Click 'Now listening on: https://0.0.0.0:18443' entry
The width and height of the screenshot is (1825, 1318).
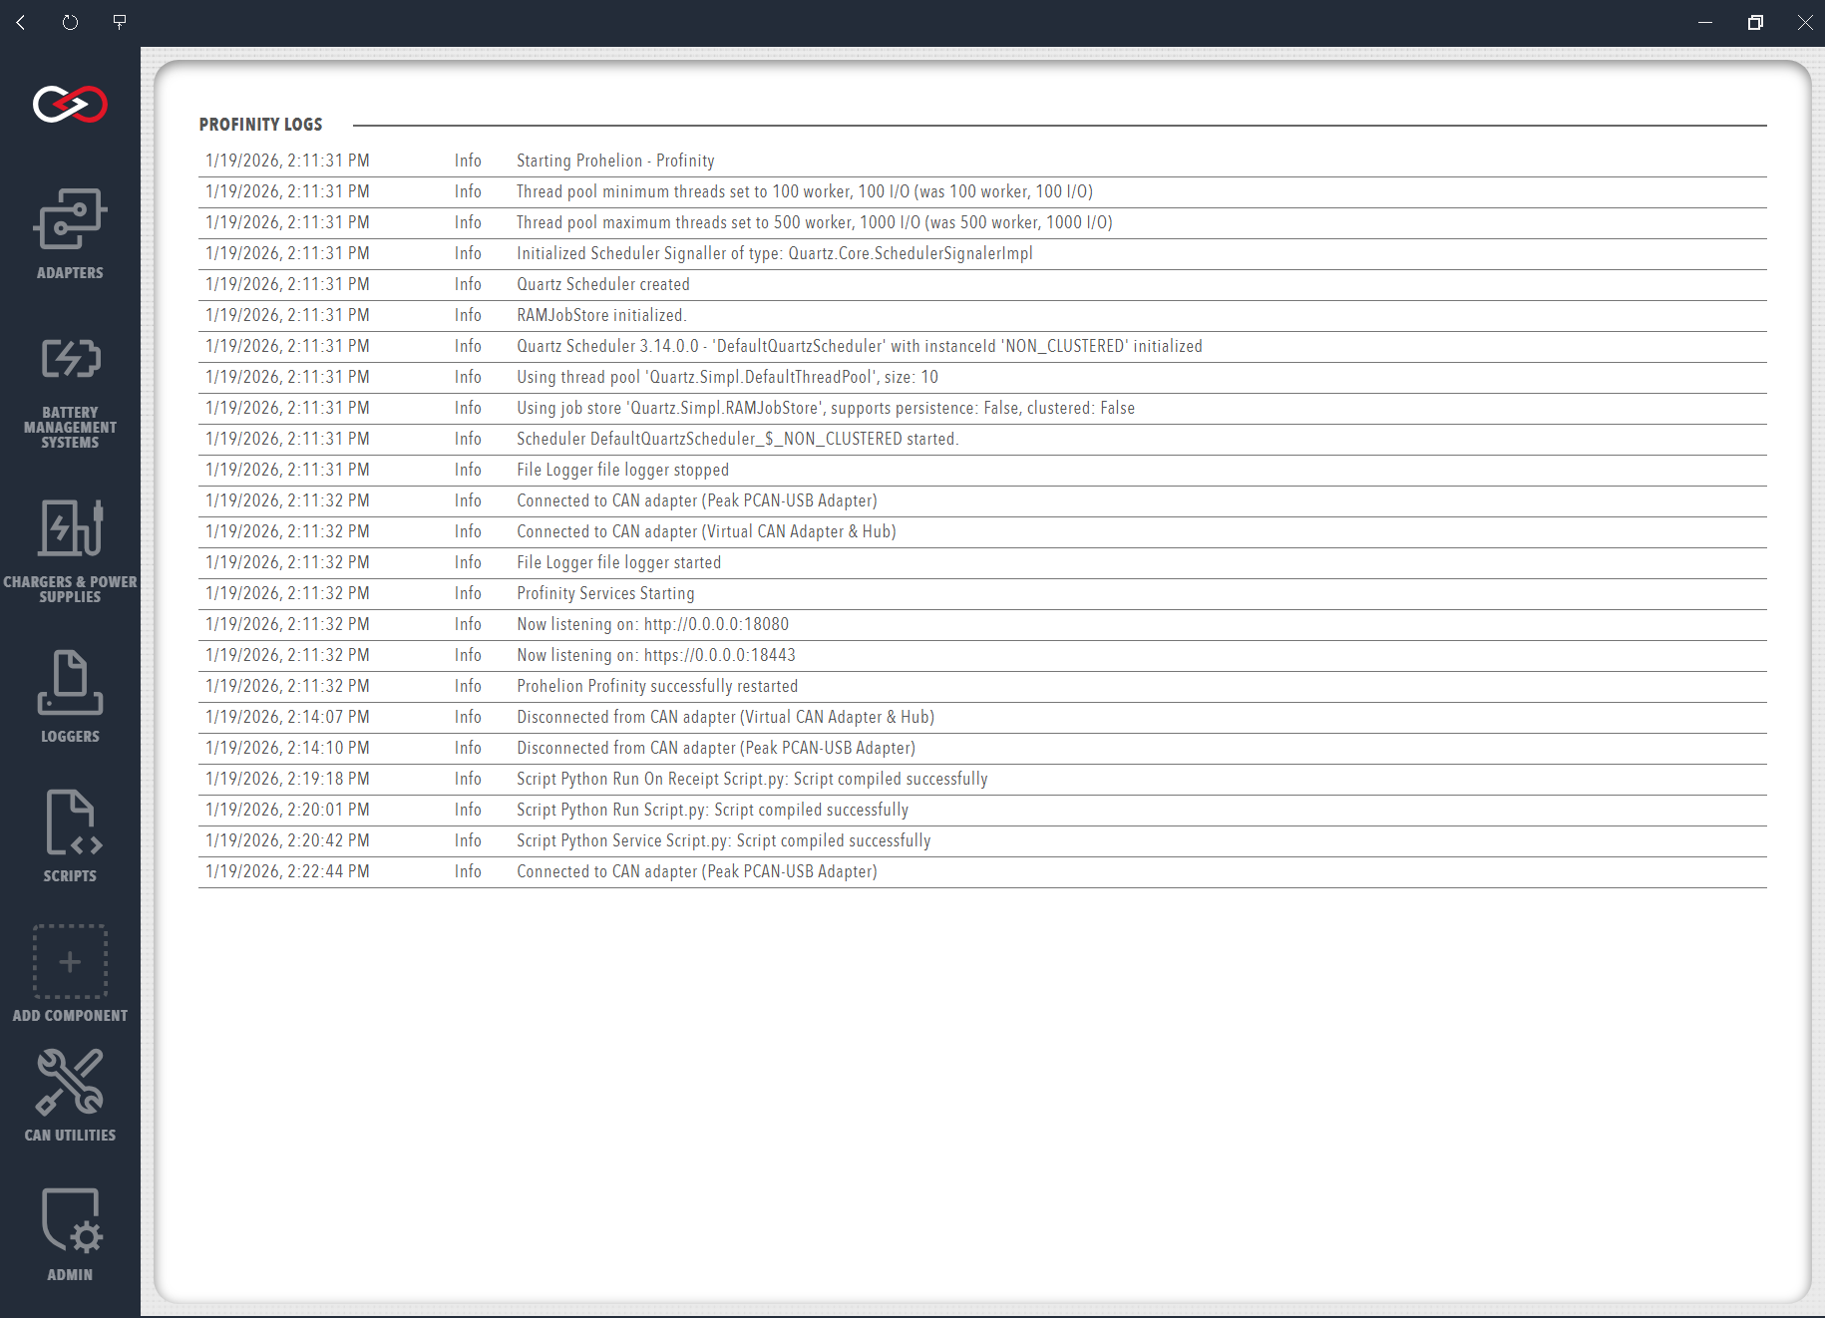tap(982, 655)
